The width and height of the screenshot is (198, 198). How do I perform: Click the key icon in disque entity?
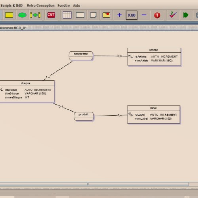(1, 89)
